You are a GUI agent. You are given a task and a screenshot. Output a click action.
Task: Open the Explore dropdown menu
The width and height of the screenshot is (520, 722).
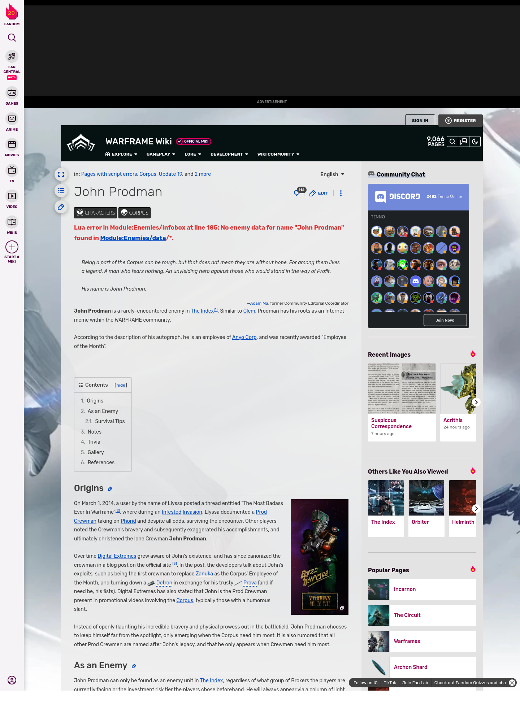(121, 154)
